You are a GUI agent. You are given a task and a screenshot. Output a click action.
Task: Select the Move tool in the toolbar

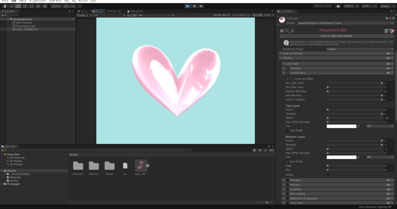[x=11, y=6]
